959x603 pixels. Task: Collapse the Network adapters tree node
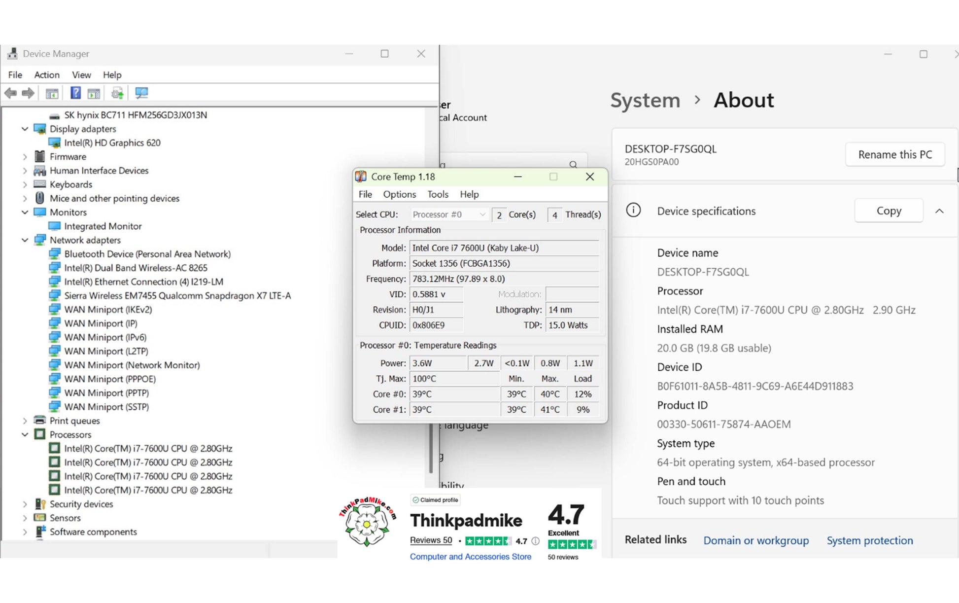coord(25,240)
